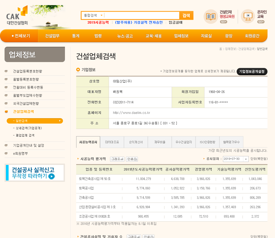
Task: Click 그래프 button next to 시공능력 평가액
Action: (x=117, y=159)
